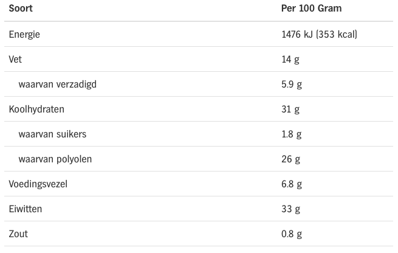
Task: Click the 14 g fat value
Action: pyautogui.click(x=290, y=59)
